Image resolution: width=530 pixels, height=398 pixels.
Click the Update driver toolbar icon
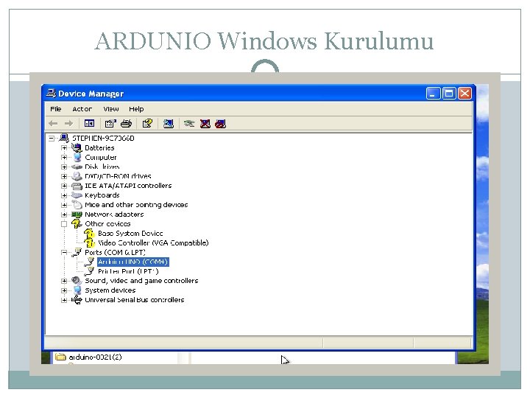click(x=189, y=124)
